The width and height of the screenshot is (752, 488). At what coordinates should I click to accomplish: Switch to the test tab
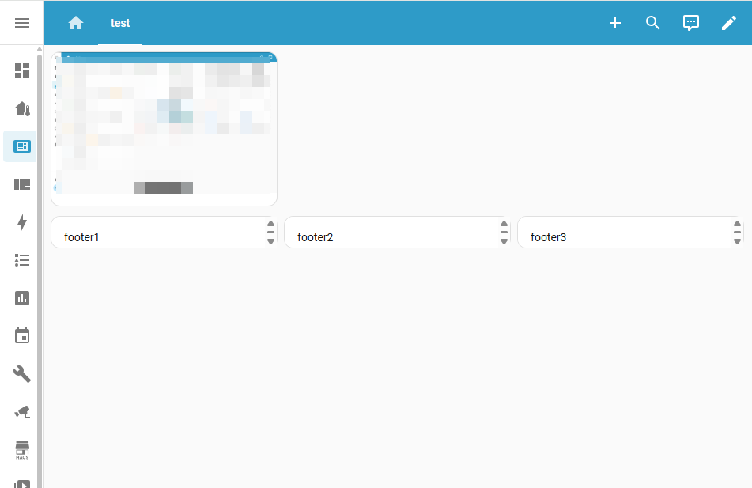[x=120, y=23]
